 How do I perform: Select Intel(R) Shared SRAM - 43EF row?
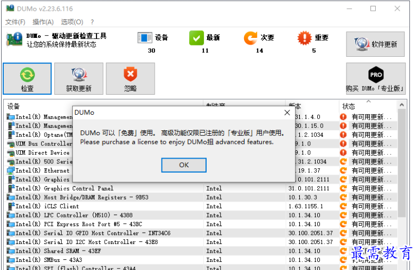[201, 251]
